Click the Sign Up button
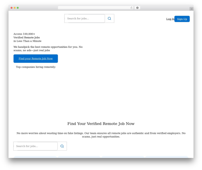202x170 pixels. 182,19
